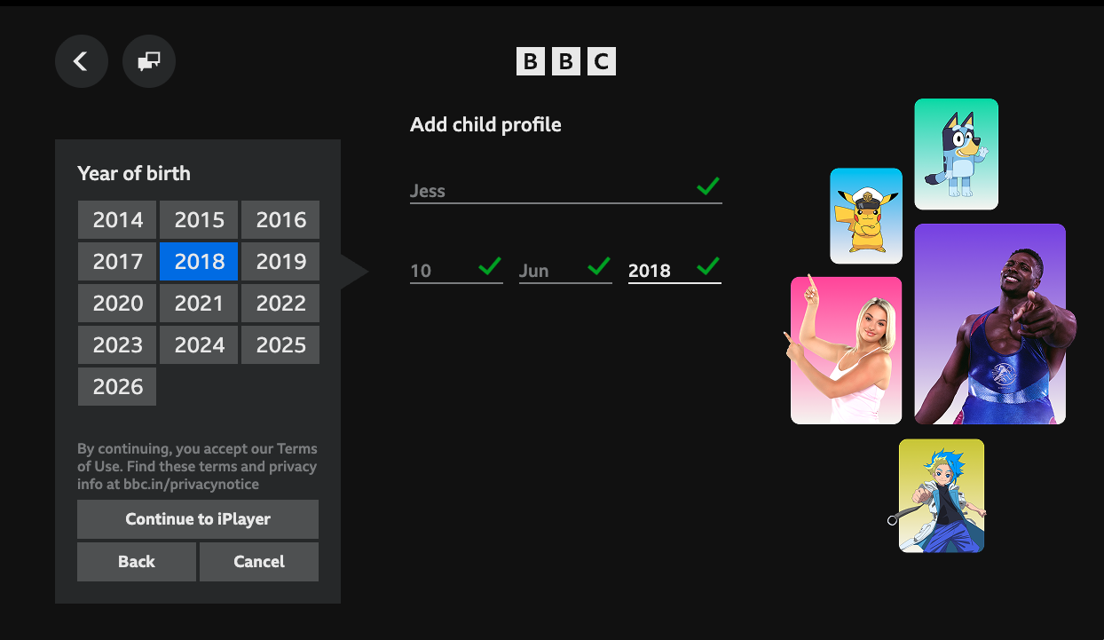The image size is (1104, 640).
Task: Select year 2020
Action: [x=117, y=304]
